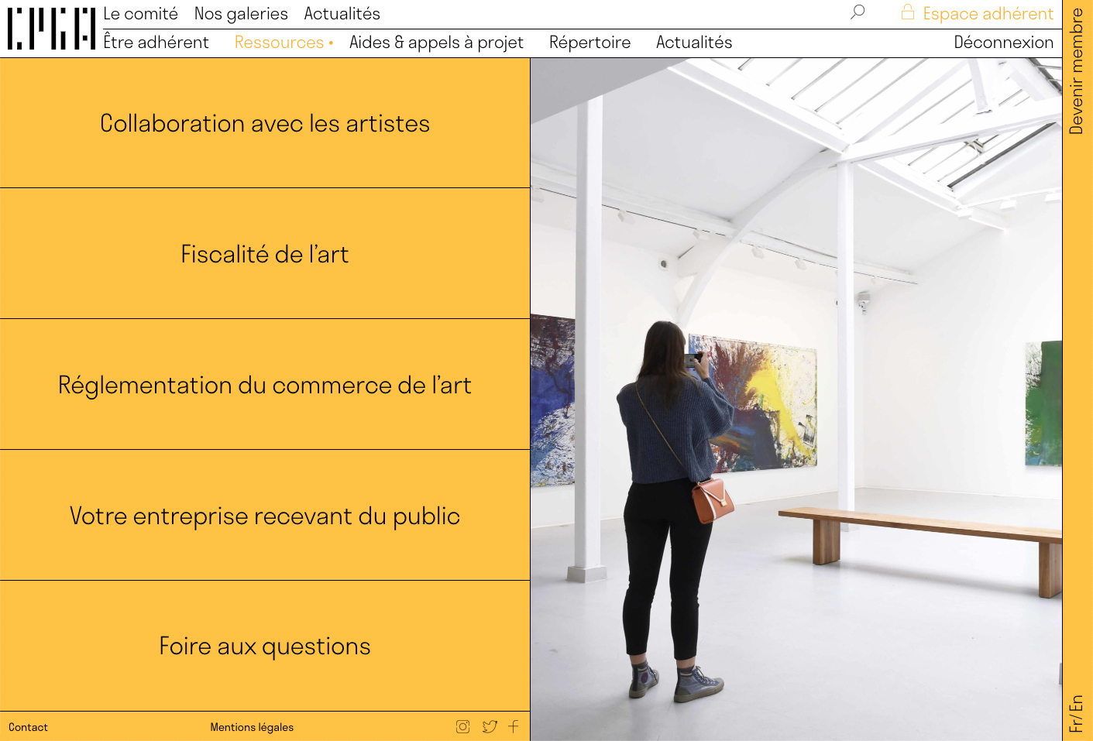Switch language with the Fr/En toggle
The image size is (1093, 741).
point(1076,713)
